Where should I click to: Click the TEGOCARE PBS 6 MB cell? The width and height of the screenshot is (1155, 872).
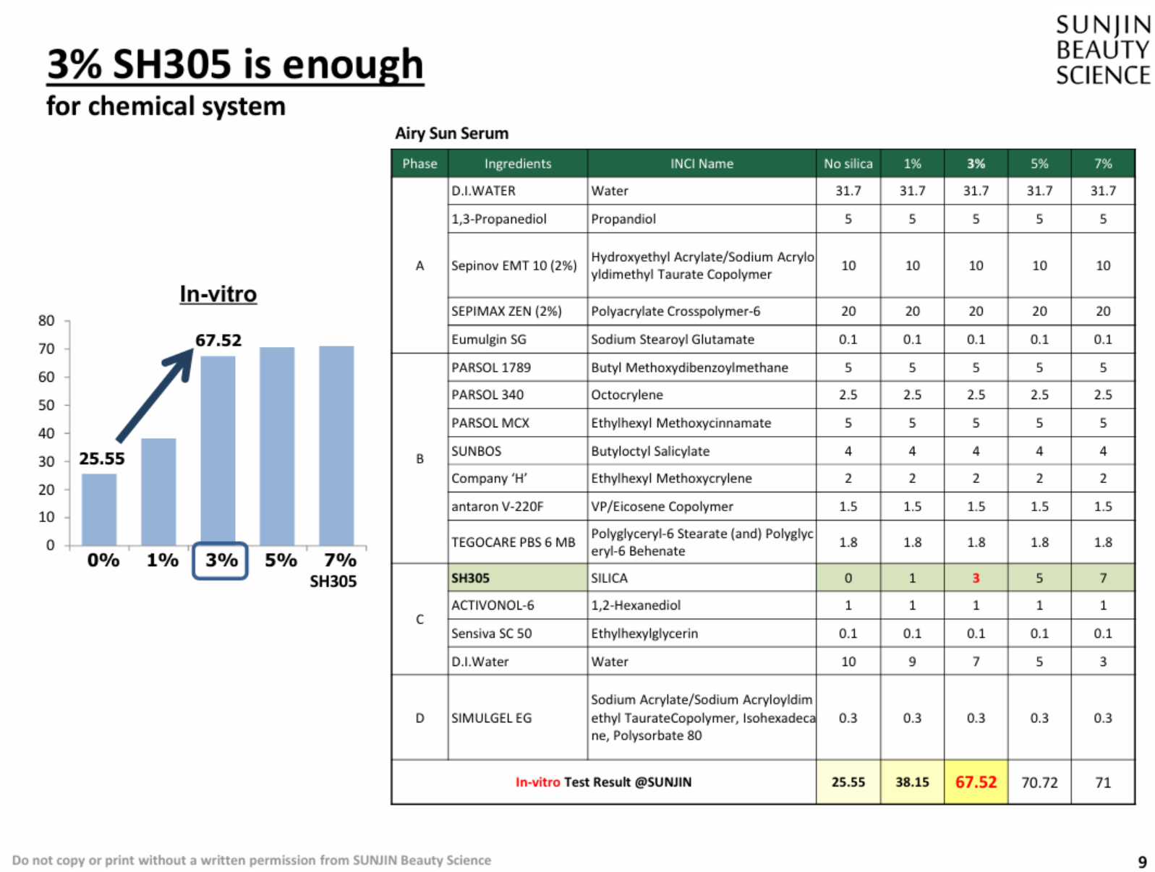pos(517,542)
